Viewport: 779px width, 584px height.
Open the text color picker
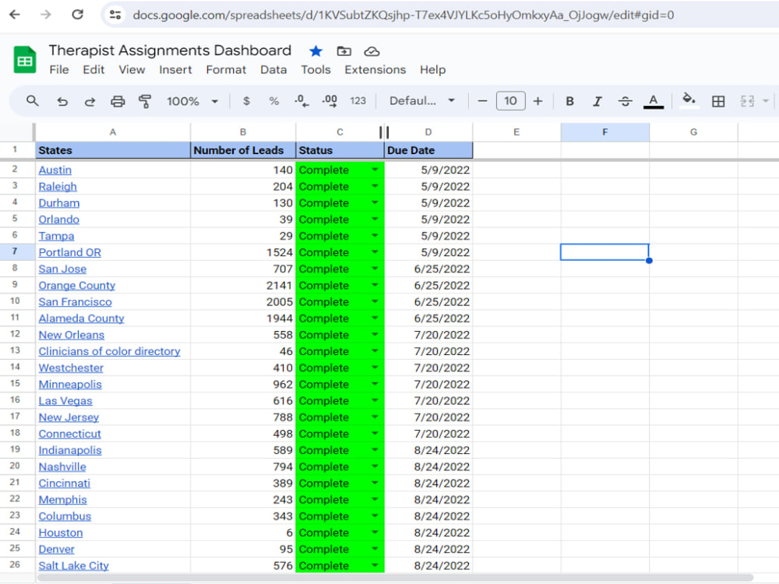coord(654,101)
